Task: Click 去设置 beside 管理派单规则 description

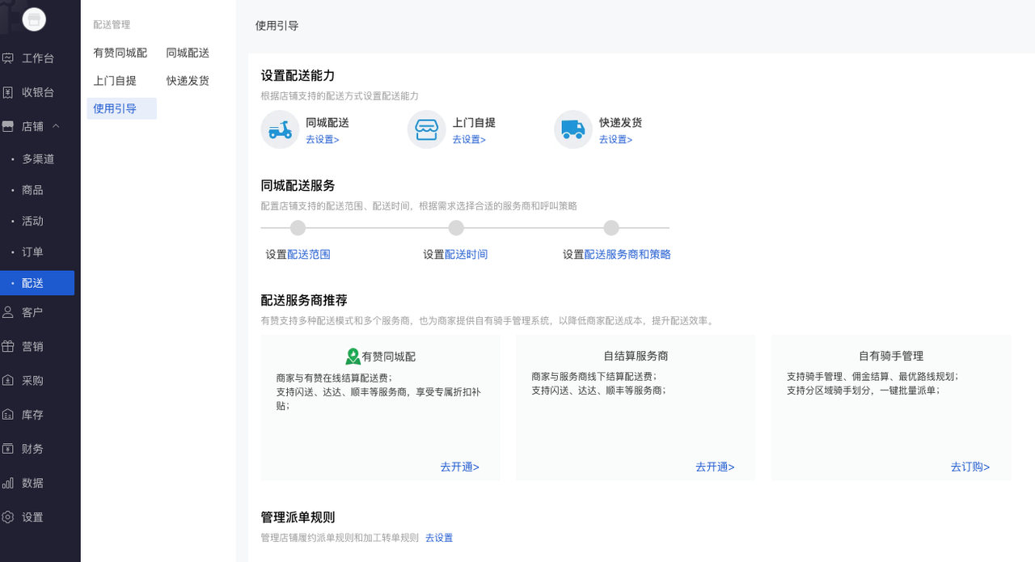Action: (439, 538)
